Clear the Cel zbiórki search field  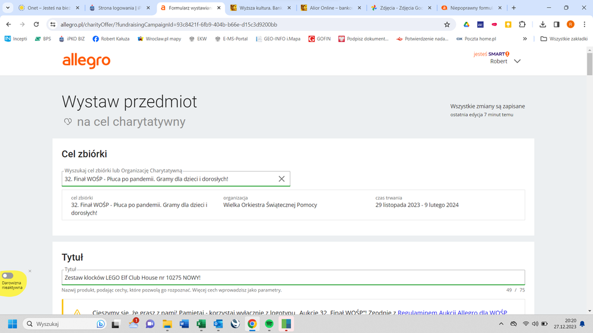click(281, 179)
